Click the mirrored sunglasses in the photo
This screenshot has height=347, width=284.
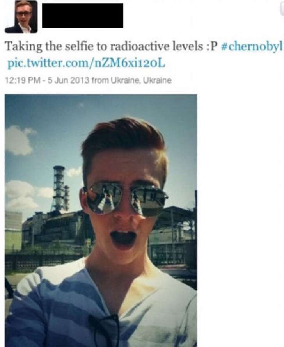pos(125,201)
